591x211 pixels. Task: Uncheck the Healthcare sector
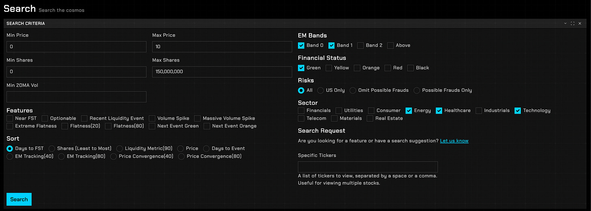point(439,110)
